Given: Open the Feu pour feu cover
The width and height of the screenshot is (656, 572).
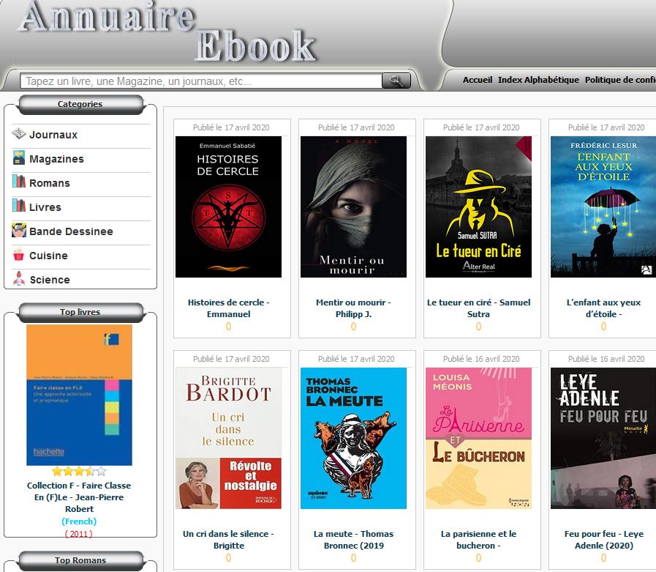Looking at the screenshot, I should click(x=603, y=438).
